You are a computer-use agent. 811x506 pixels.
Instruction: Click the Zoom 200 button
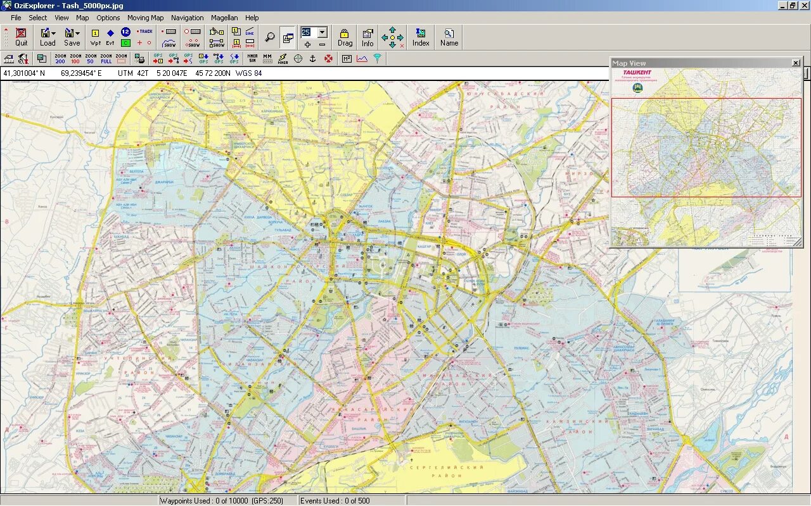(60, 59)
